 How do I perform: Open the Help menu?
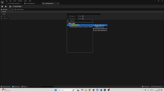(30, 1)
